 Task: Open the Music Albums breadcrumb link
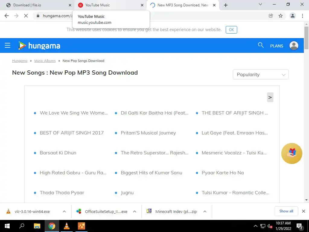tap(45, 61)
